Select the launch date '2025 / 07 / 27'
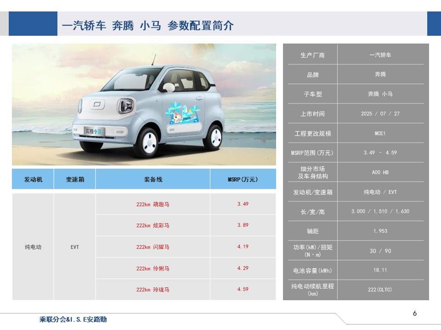This screenshot has height=330, width=441. click(x=380, y=114)
